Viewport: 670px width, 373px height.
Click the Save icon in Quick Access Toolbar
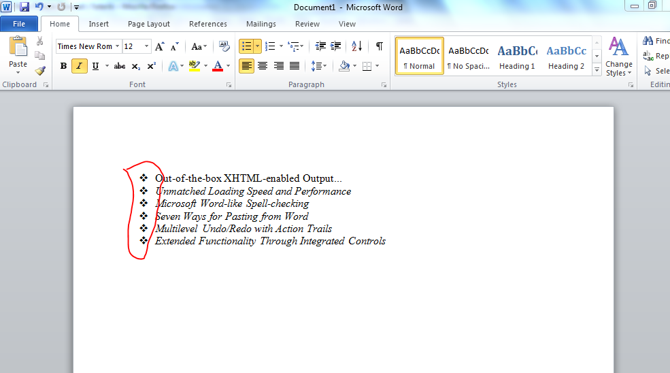click(x=24, y=7)
